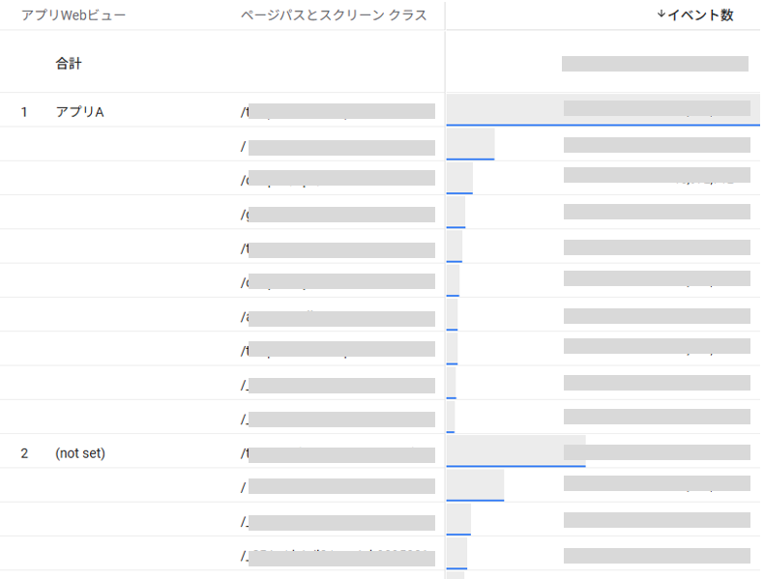The height and width of the screenshot is (579, 764).
Task: Sort by the イベント数 column header
Action: pyautogui.click(x=700, y=14)
